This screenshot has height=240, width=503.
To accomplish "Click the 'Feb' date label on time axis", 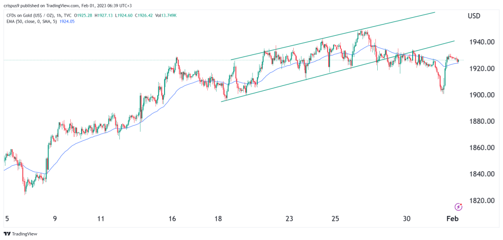I will point(453,219).
